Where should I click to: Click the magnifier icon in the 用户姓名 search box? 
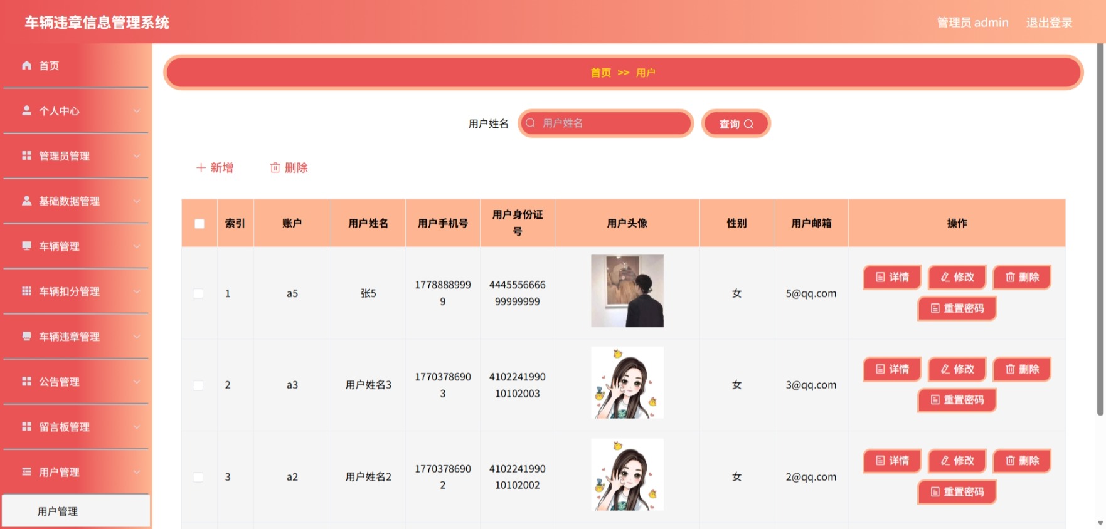click(531, 123)
